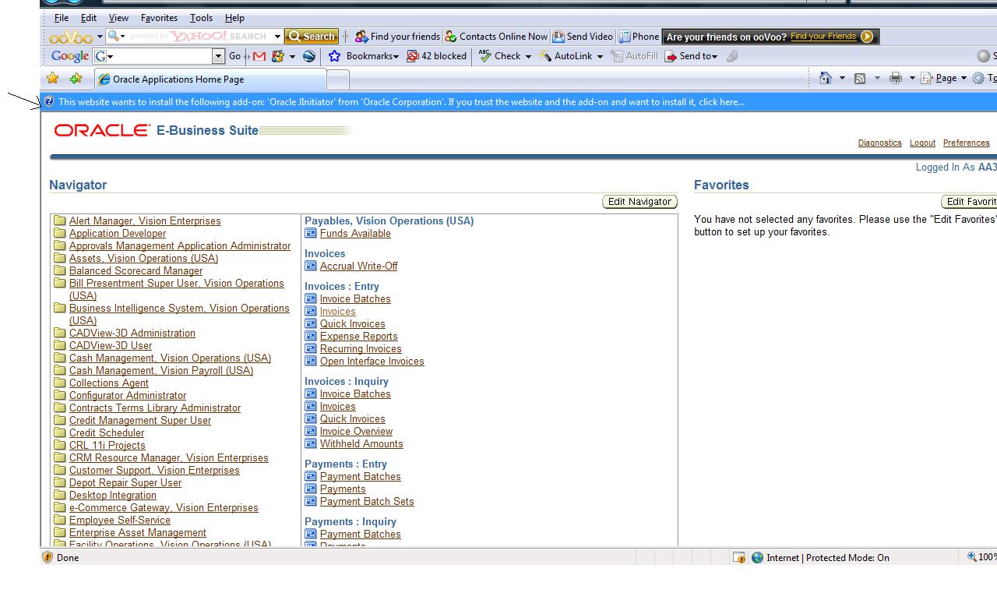
Task: Click the RSS feeds icon
Action: [860, 78]
